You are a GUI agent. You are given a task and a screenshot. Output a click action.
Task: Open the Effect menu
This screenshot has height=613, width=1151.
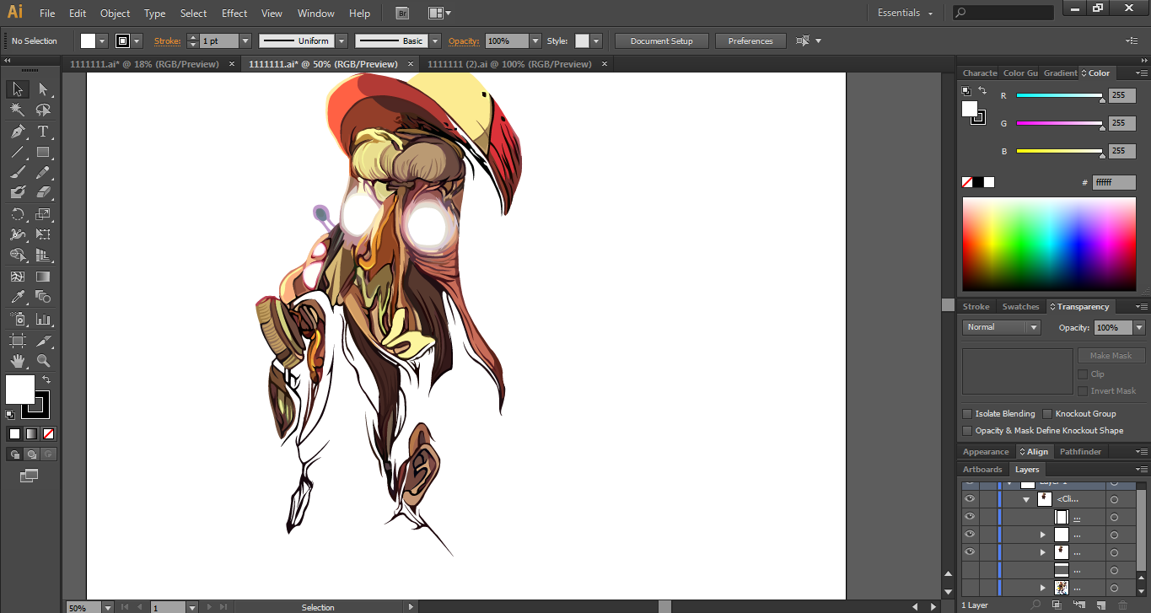[x=234, y=13]
